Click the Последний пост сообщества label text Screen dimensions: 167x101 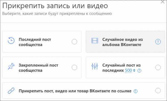[35, 42]
